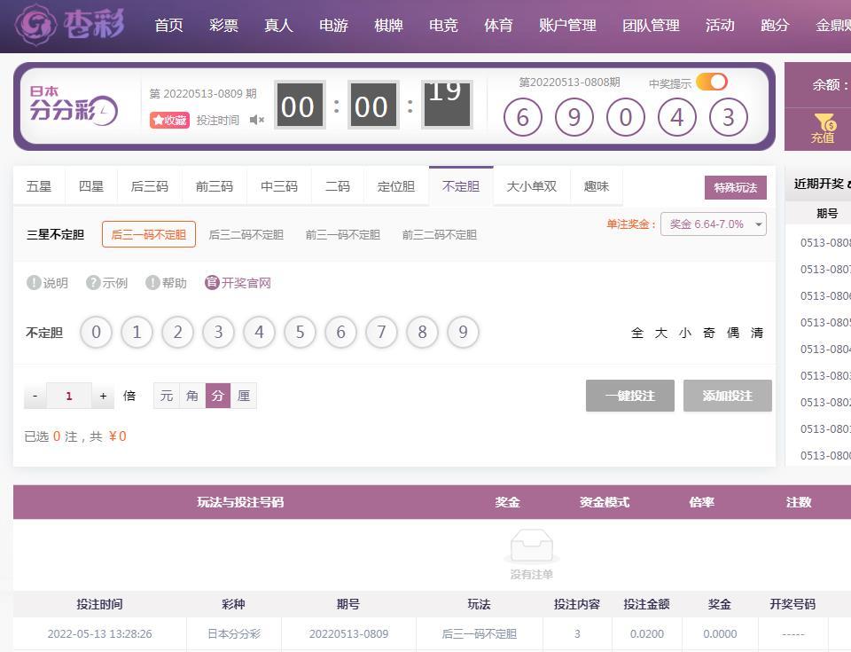
Task: Switch to the 四星 tab
Action: point(91,186)
